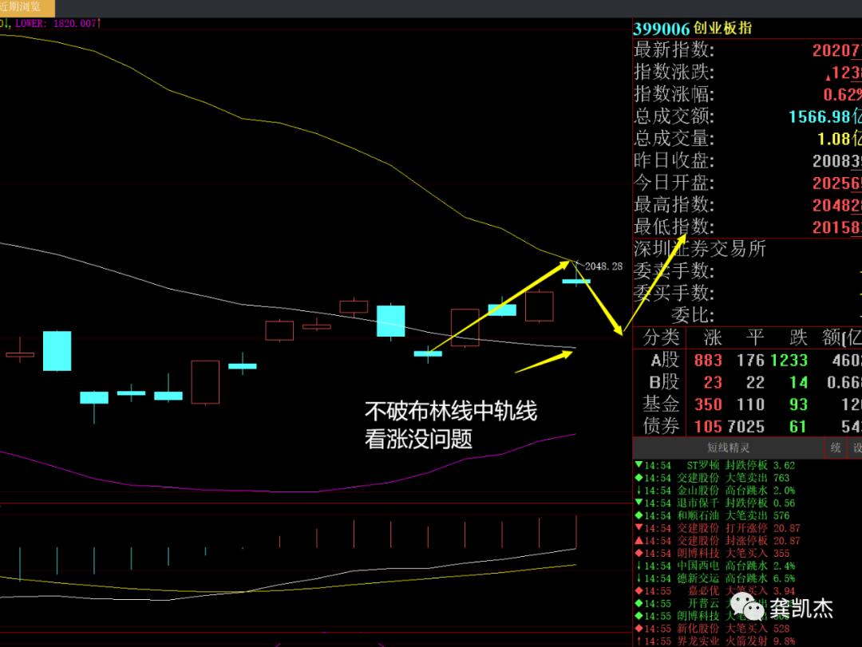Select the 基金 row label
Screen dimensions: 862x647
pyautogui.click(x=662, y=404)
